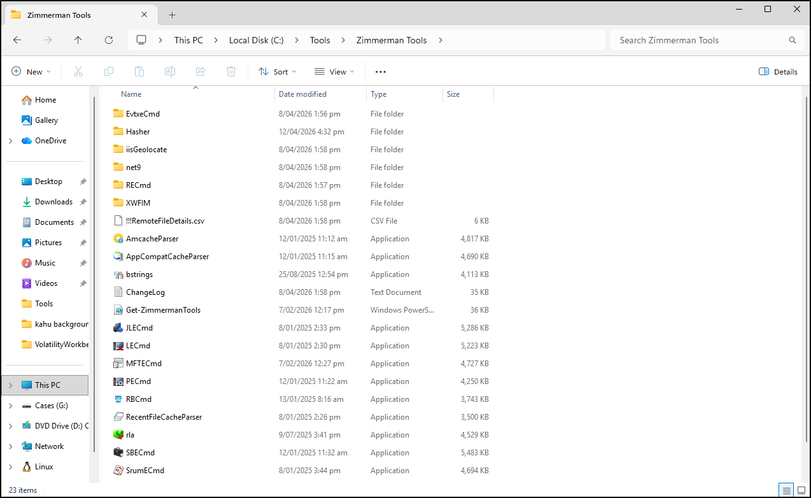Click the Rename icon in toolbar
Screen dimensions: 811x498
tap(170, 71)
